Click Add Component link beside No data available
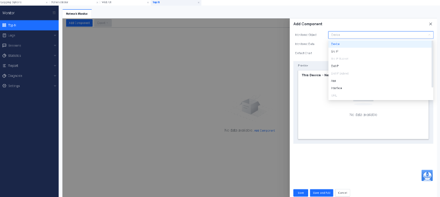 coord(264,131)
